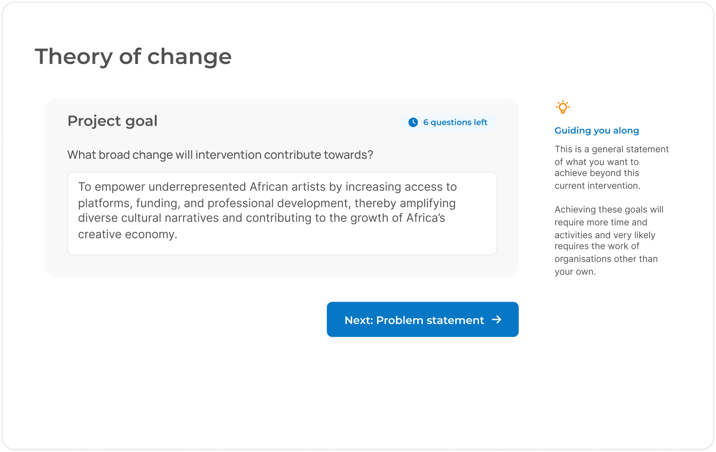The width and height of the screenshot is (716, 452).
Task: Click the broad change question label
Action: click(x=220, y=155)
